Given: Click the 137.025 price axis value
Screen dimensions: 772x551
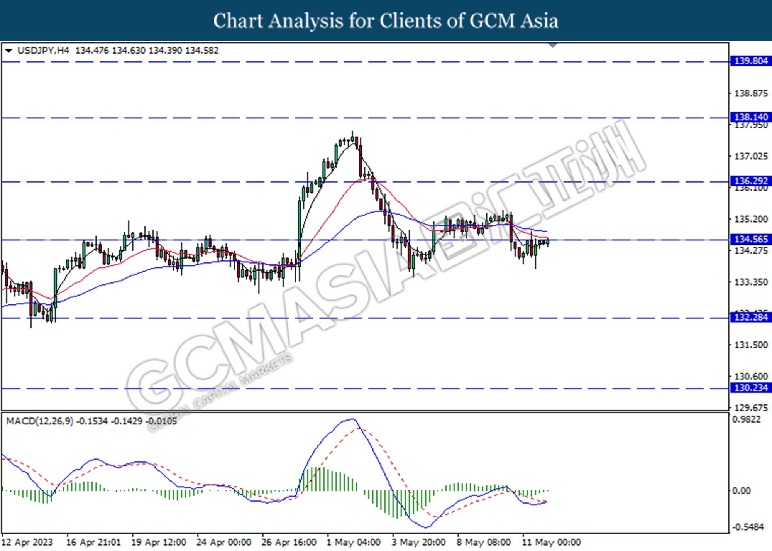Looking at the screenshot, I should coord(751,156).
